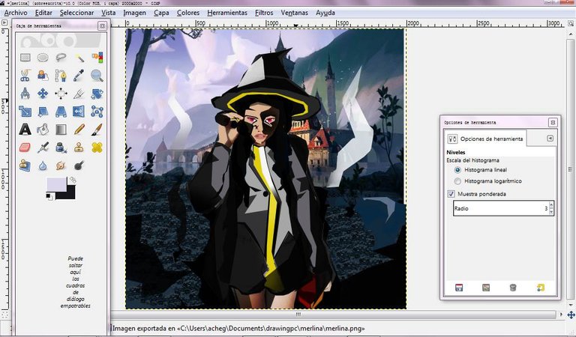The height and width of the screenshot is (337, 576).
Task: Open the Imagen menu
Action: pyautogui.click(x=134, y=13)
